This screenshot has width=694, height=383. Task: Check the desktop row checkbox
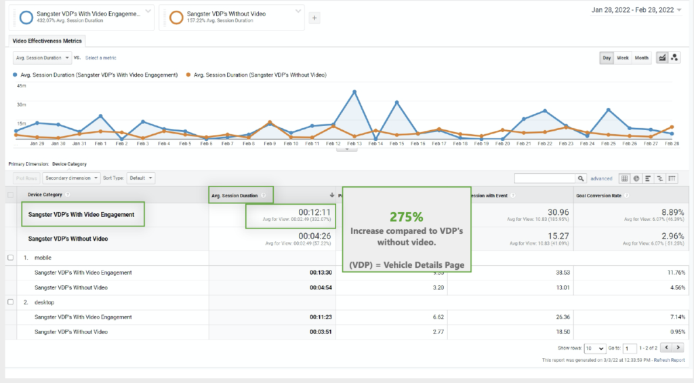click(11, 302)
